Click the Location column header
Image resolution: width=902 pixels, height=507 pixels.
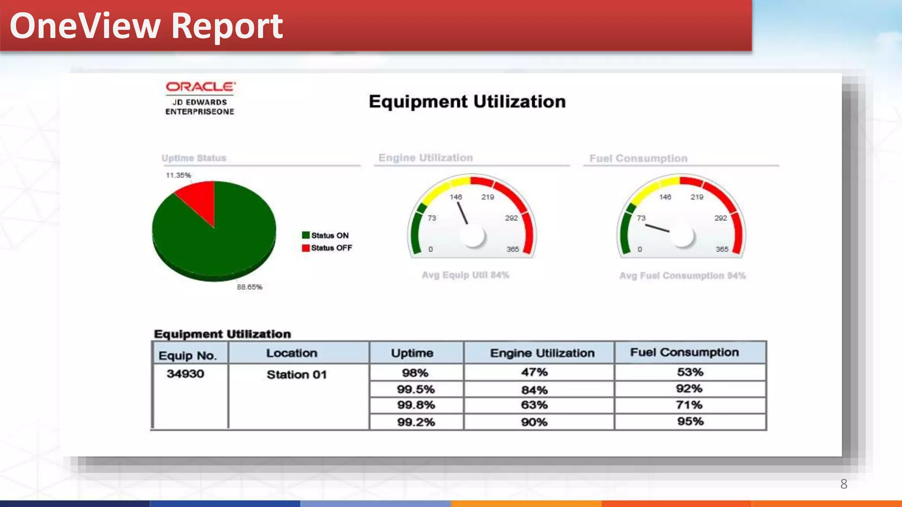[292, 353]
